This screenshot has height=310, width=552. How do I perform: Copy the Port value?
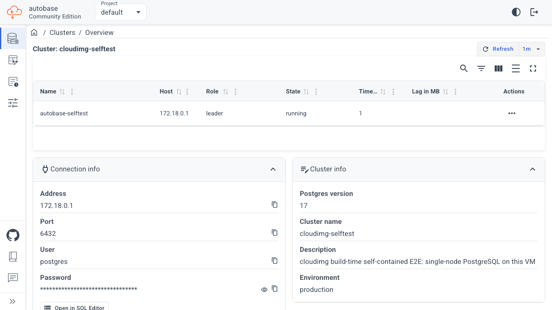coord(275,232)
